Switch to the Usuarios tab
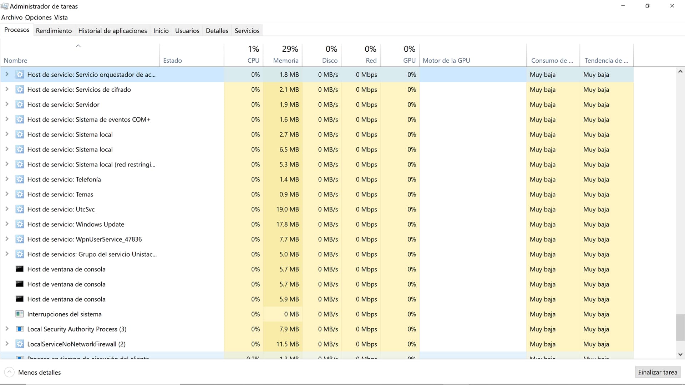Image resolution: width=685 pixels, height=385 pixels. tap(187, 31)
